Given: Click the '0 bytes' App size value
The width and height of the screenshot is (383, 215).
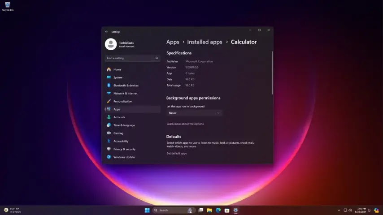Looking at the screenshot, I should point(190,73).
